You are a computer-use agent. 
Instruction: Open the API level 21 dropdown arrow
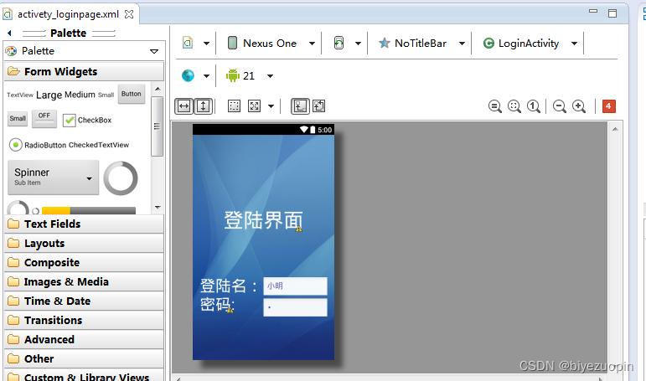tap(271, 76)
